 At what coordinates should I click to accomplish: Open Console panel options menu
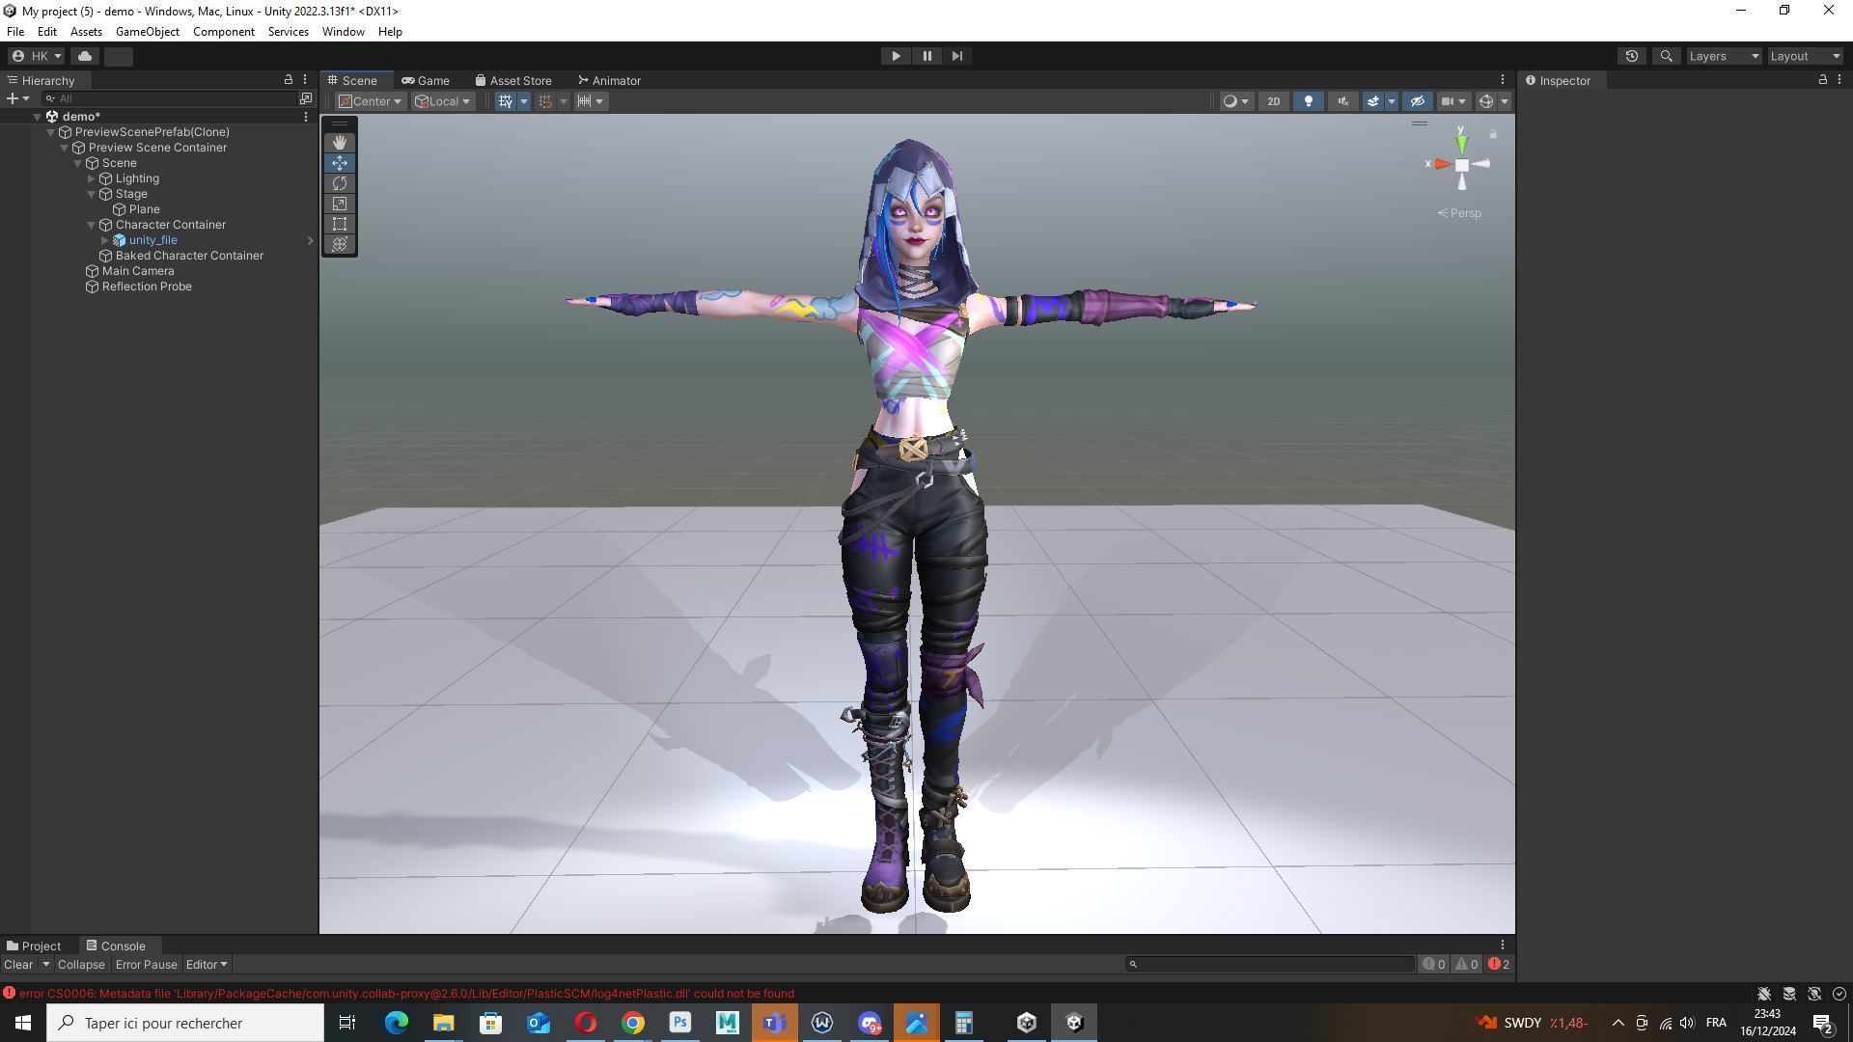1503,946
